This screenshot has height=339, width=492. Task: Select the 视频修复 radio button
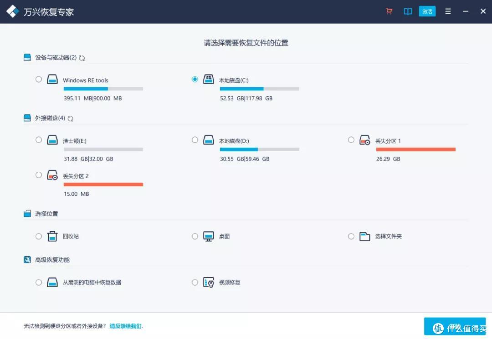[x=195, y=282]
